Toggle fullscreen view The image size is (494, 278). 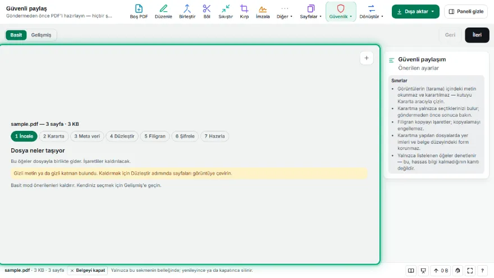click(470, 271)
